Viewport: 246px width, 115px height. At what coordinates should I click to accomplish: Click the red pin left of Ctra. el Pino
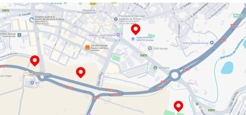[x=81, y=72]
